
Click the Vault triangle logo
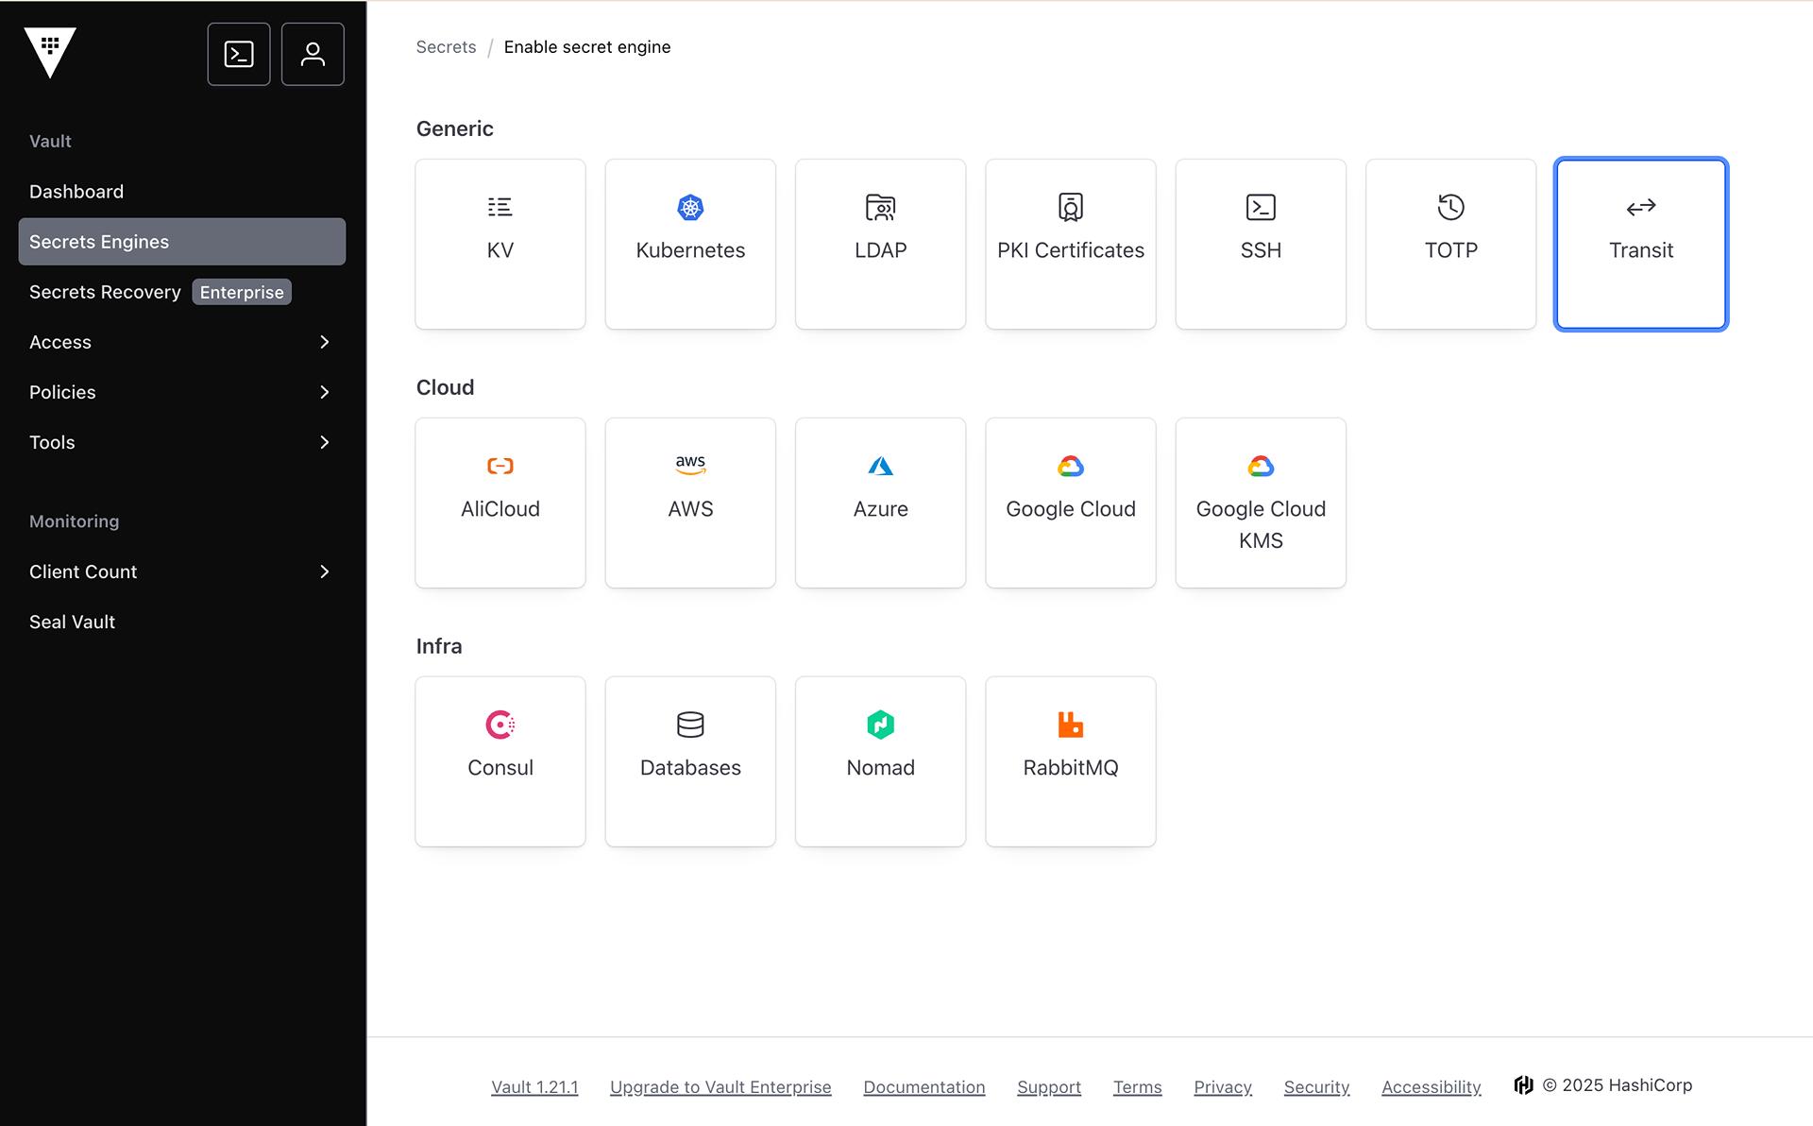click(x=50, y=52)
